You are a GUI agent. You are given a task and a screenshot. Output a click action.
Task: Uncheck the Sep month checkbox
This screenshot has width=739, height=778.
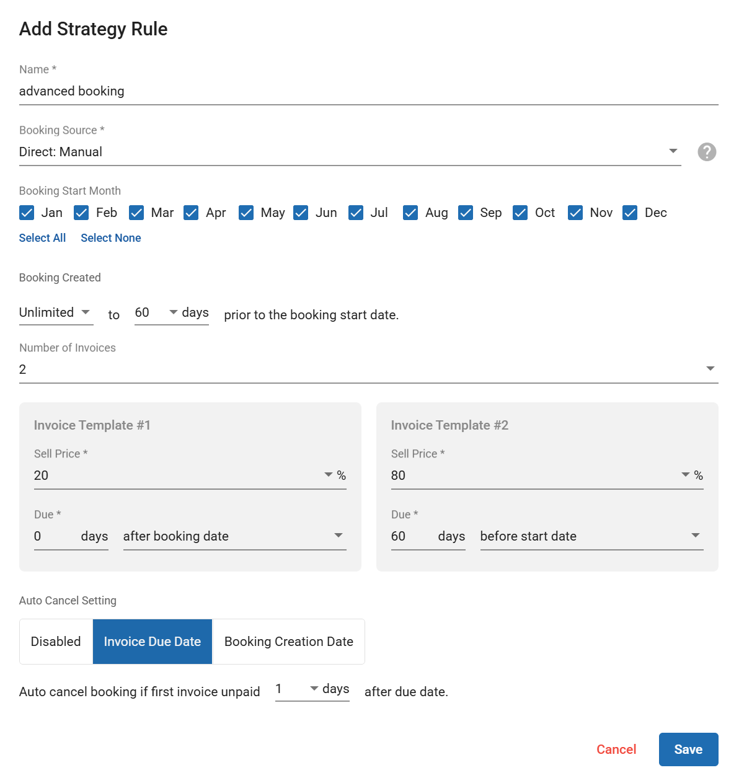point(466,213)
